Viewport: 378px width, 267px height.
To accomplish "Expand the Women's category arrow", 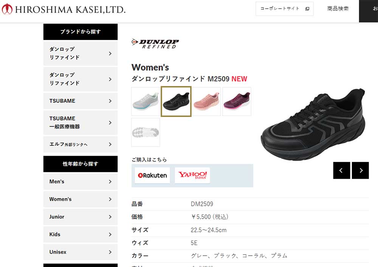I will pos(110,199).
